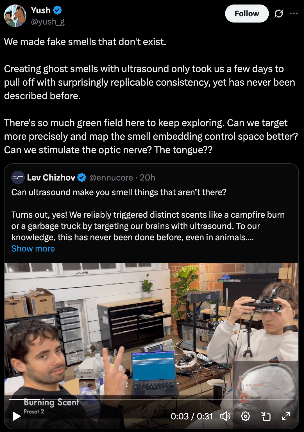Open Lev Chizhov's profile avatar
The image size is (304, 432).
pyautogui.click(x=18, y=177)
